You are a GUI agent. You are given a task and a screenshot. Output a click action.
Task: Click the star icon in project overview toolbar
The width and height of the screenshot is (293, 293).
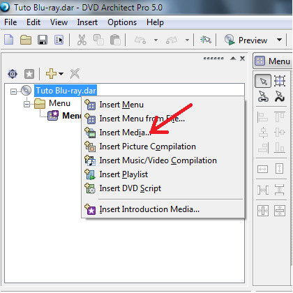[x=29, y=74]
